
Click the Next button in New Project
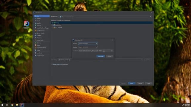(132, 83)
